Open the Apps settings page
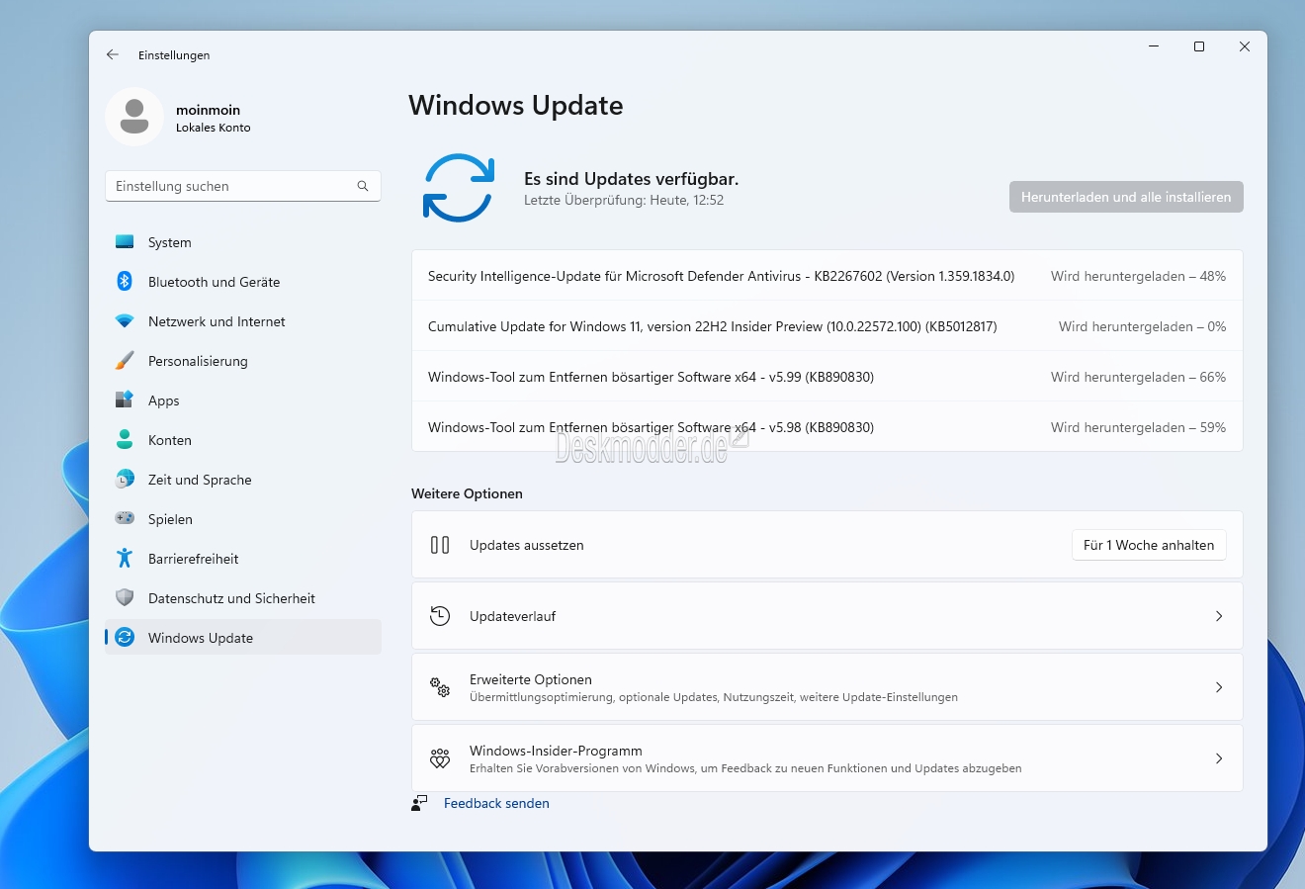Screen dimensions: 1305x889 coord(243,400)
